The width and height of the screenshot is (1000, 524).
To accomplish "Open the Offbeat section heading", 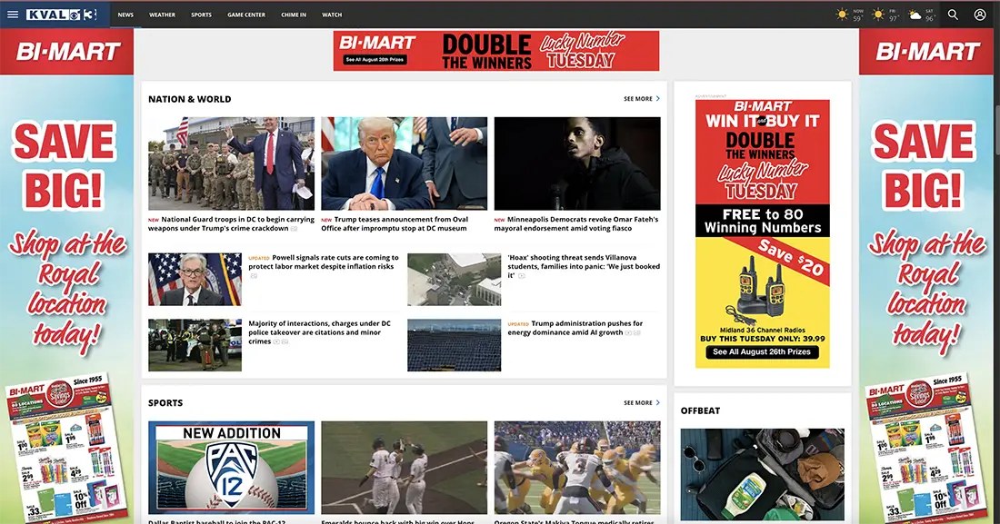I will click(x=700, y=410).
